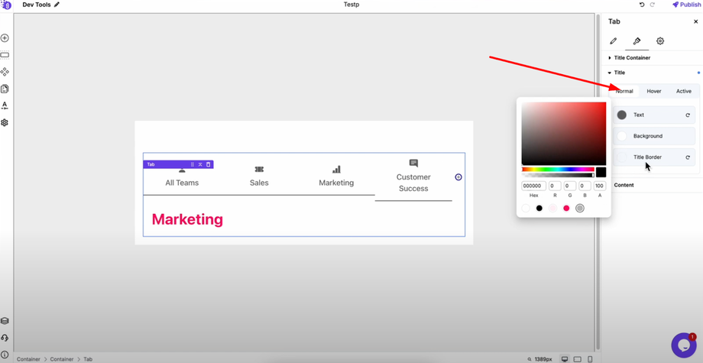Click the info icon at bottom left
The image size is (703, 363).
click(5, 355)
